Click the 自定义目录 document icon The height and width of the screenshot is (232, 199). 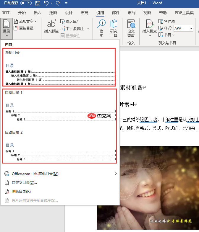click(x=7, y=183)
